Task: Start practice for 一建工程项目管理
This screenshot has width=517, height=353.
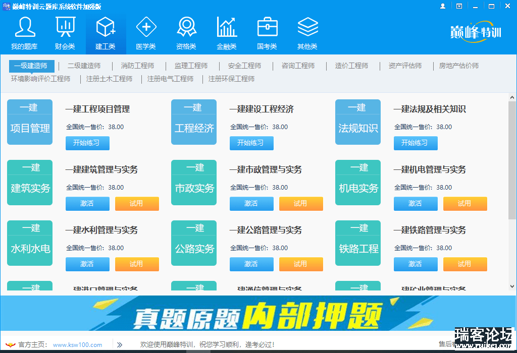Action: (x=87, y=143)
